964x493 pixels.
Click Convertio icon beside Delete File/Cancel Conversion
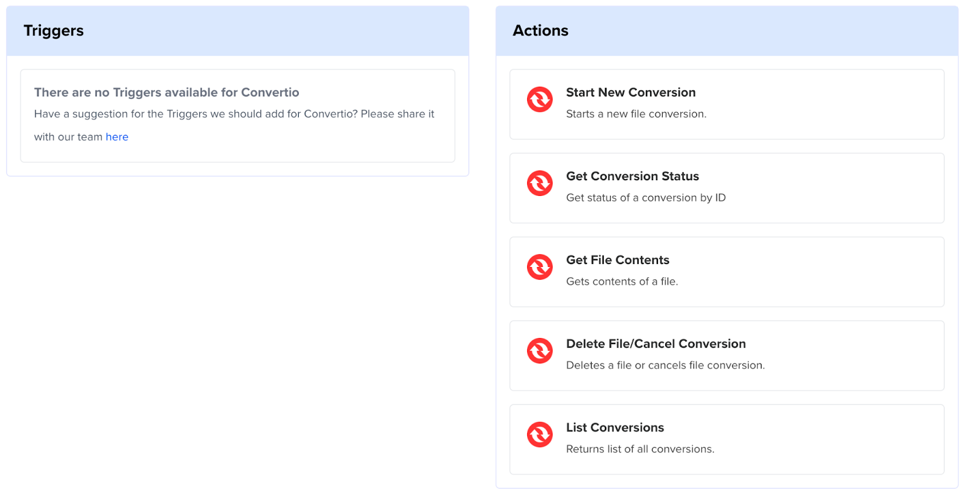540,351
